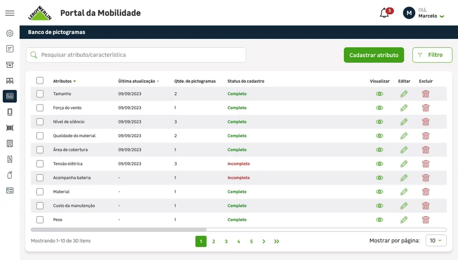Go to page 3

pos(226,241)
